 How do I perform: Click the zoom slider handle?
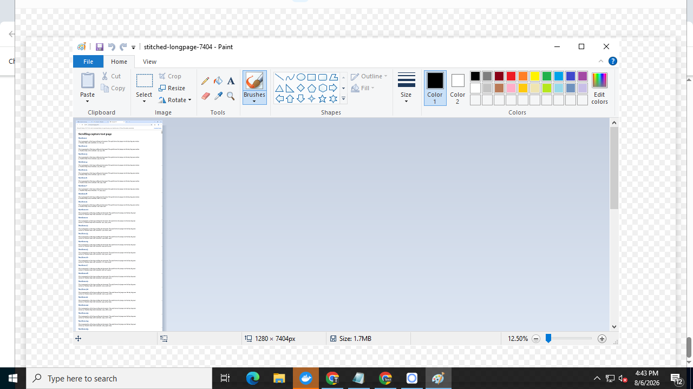(x=548, y=338)
